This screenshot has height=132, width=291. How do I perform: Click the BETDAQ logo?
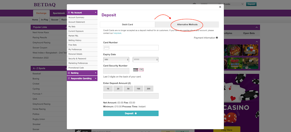tap(45, 5)
